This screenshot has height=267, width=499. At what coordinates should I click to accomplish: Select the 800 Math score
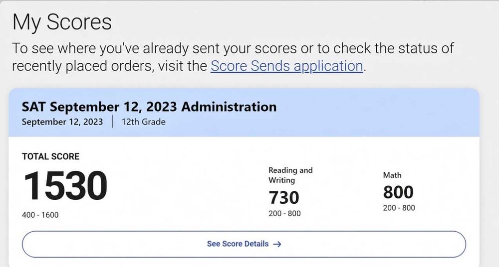pyautogui.click(x=398, y=192)
